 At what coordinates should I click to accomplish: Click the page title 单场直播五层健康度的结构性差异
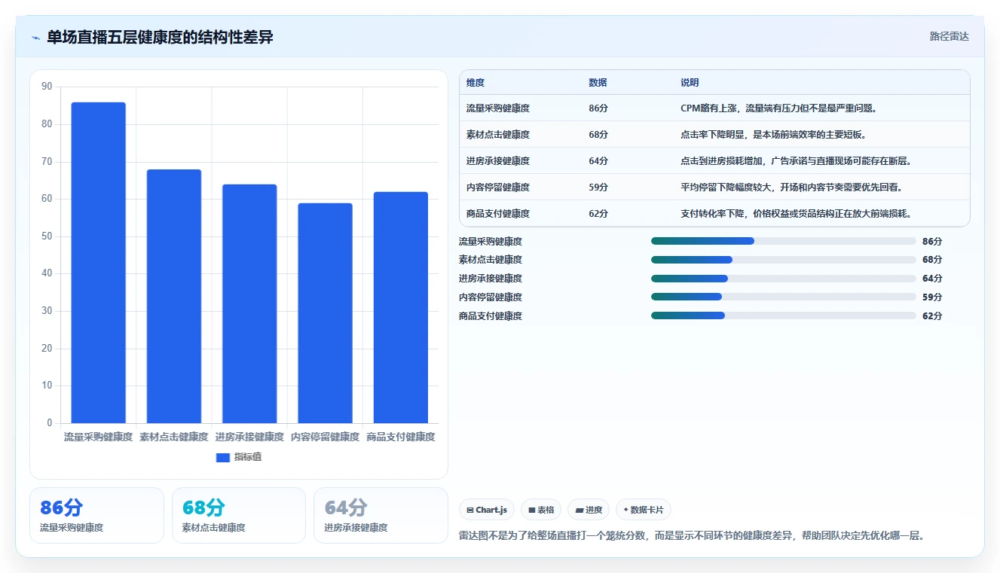(160, 38)
